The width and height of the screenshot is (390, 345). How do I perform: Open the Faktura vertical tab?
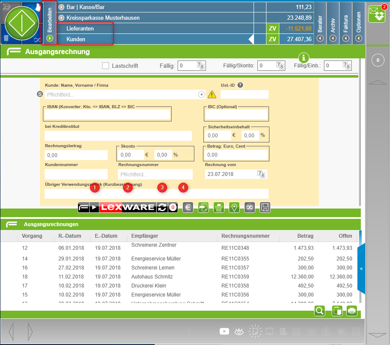coord(346,23)
